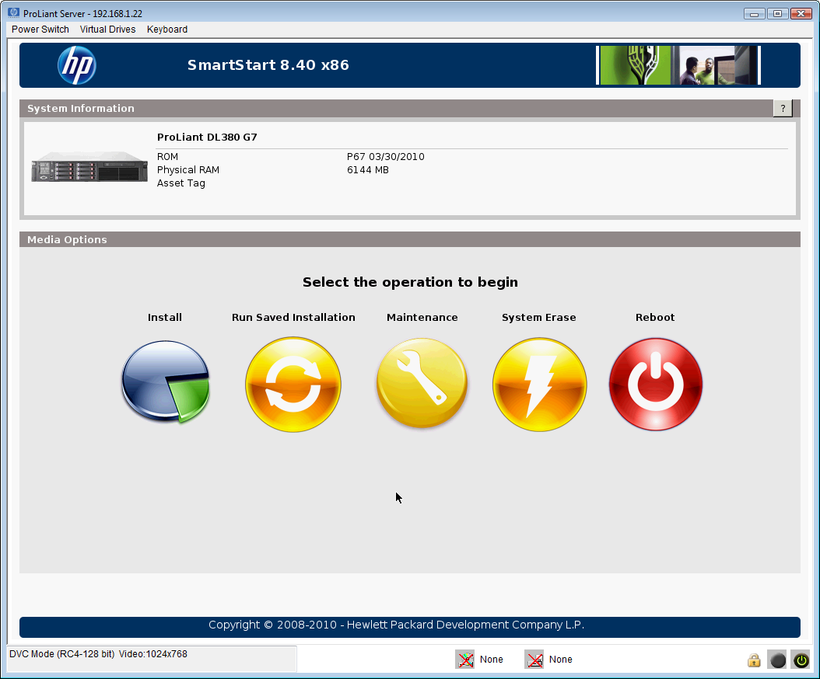Screen dimensions: 820x679
Task: Close the ProLiant Server window
Action: 801,13
